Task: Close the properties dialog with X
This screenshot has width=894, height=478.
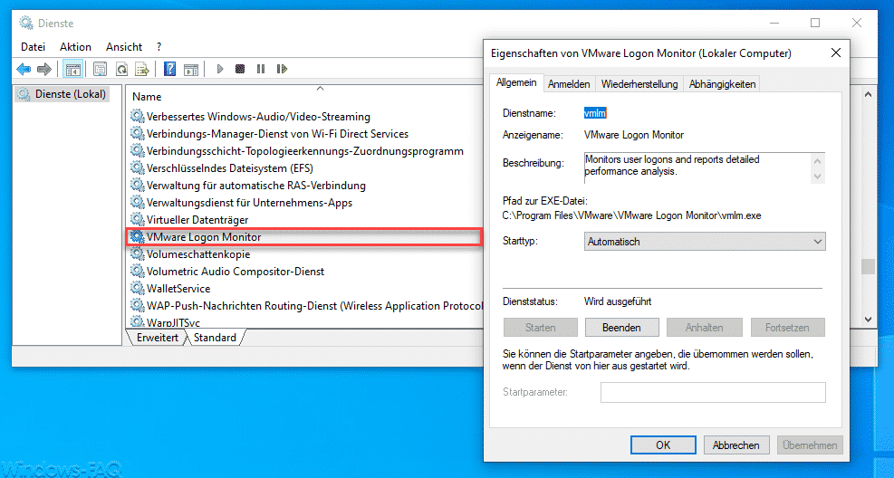Action: tap(836, 53)
